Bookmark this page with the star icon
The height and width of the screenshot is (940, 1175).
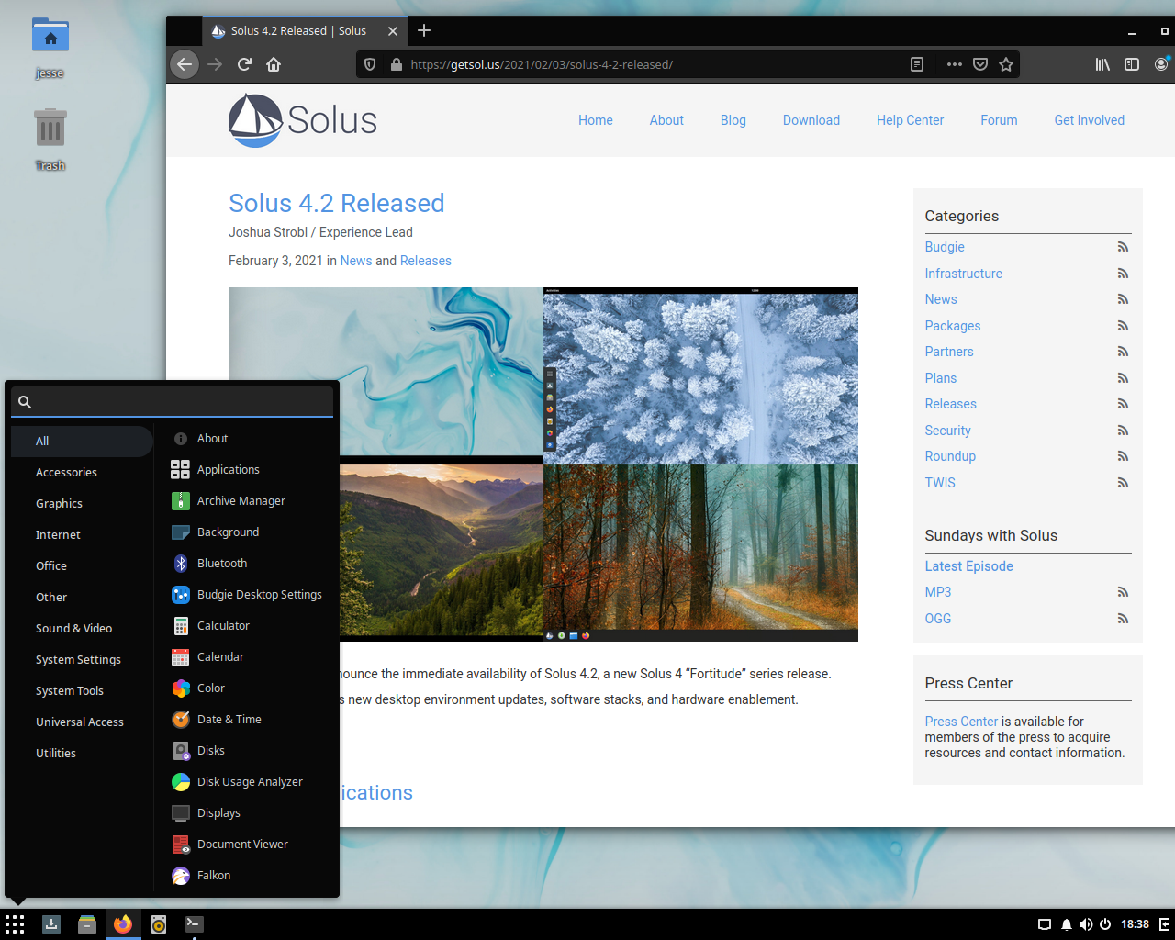pyautogui.click(x=1006, y=64)
